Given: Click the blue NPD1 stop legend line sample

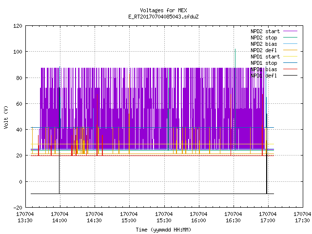Looking at the screenshot, I should [291, 63].
